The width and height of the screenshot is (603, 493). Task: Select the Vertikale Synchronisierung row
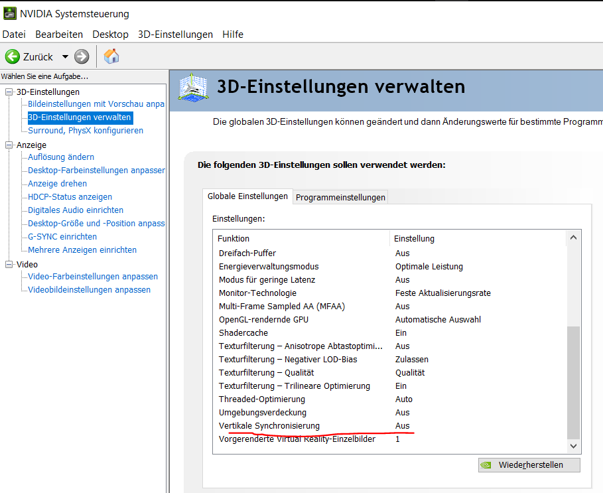pos(390,426)
